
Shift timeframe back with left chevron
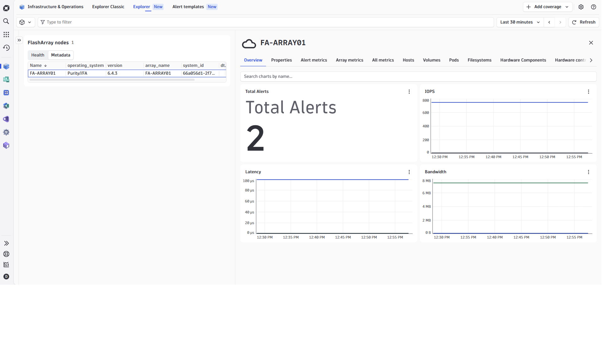coord(549,22)
